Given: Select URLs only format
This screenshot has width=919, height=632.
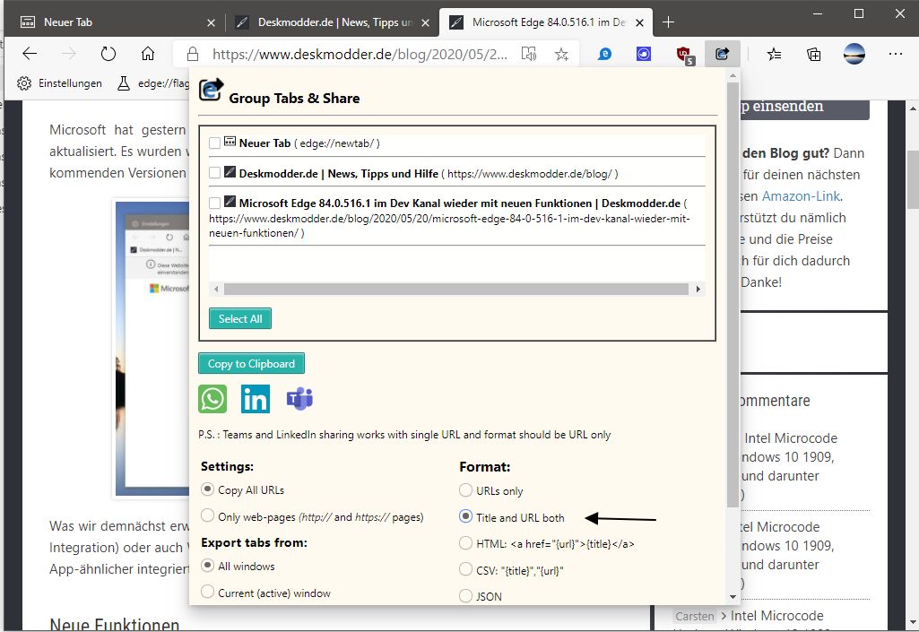Looking at the screenshot, I should tap(465, 489).
